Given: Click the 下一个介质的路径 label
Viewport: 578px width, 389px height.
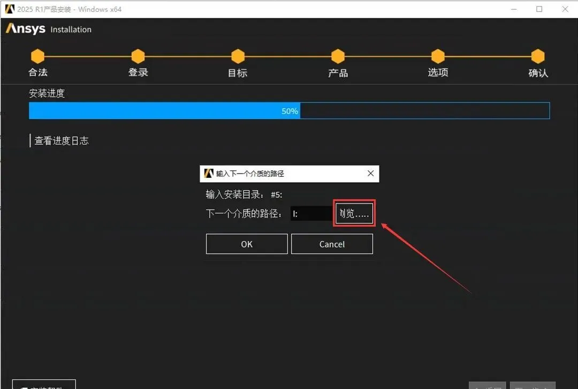Looking at the screenshot, I should (x=244, y=213).
